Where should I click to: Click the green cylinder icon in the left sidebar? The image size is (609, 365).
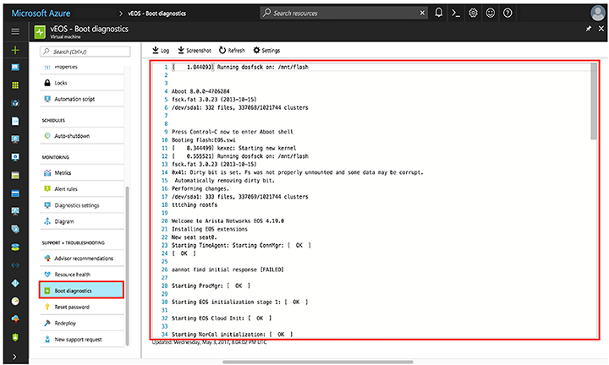15,247
